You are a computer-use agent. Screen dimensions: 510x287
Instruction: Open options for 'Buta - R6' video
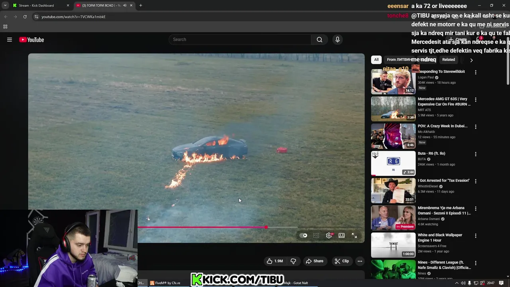[x=475, y=154]
